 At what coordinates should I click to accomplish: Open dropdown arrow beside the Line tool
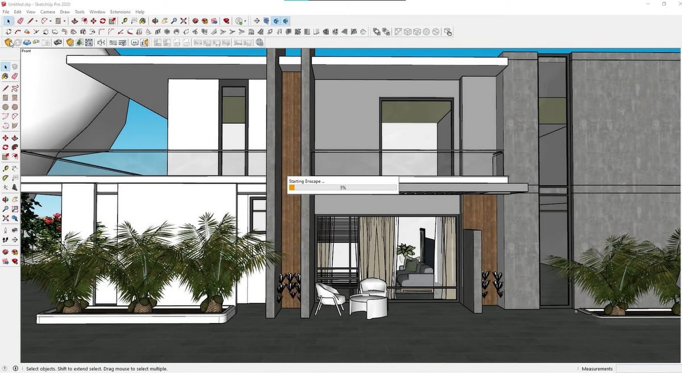37,21
